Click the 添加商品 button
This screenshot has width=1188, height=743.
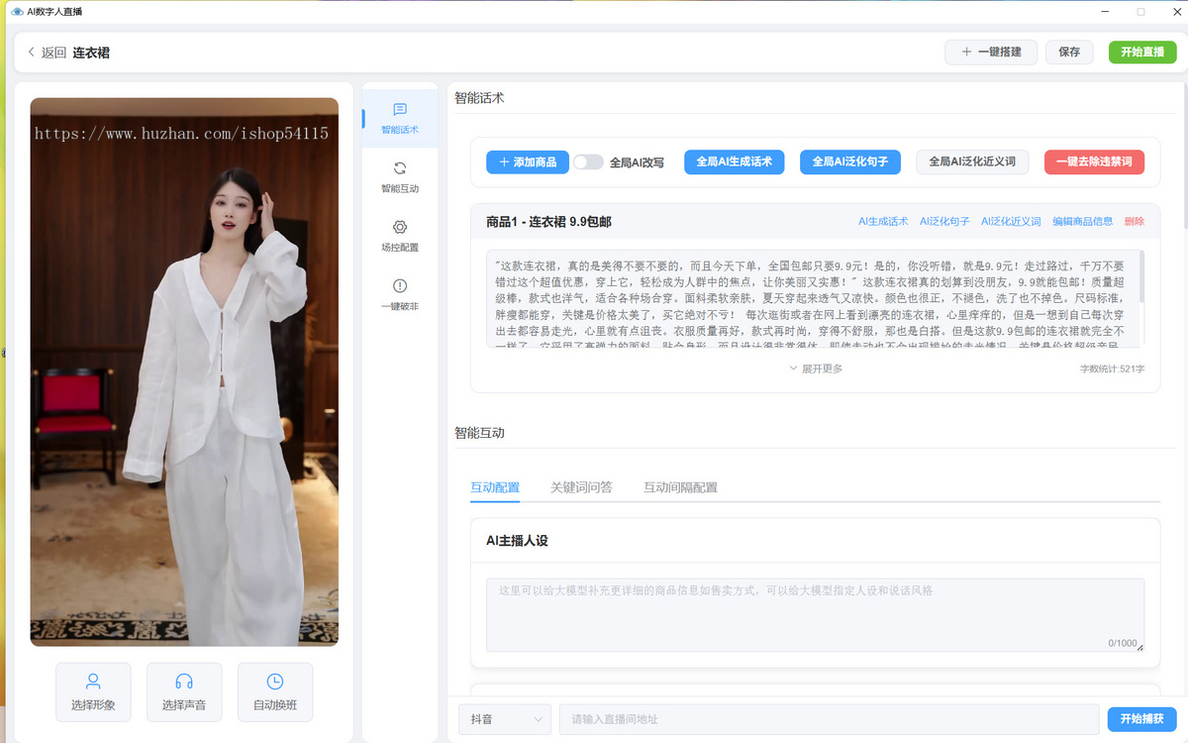(528, 162)
